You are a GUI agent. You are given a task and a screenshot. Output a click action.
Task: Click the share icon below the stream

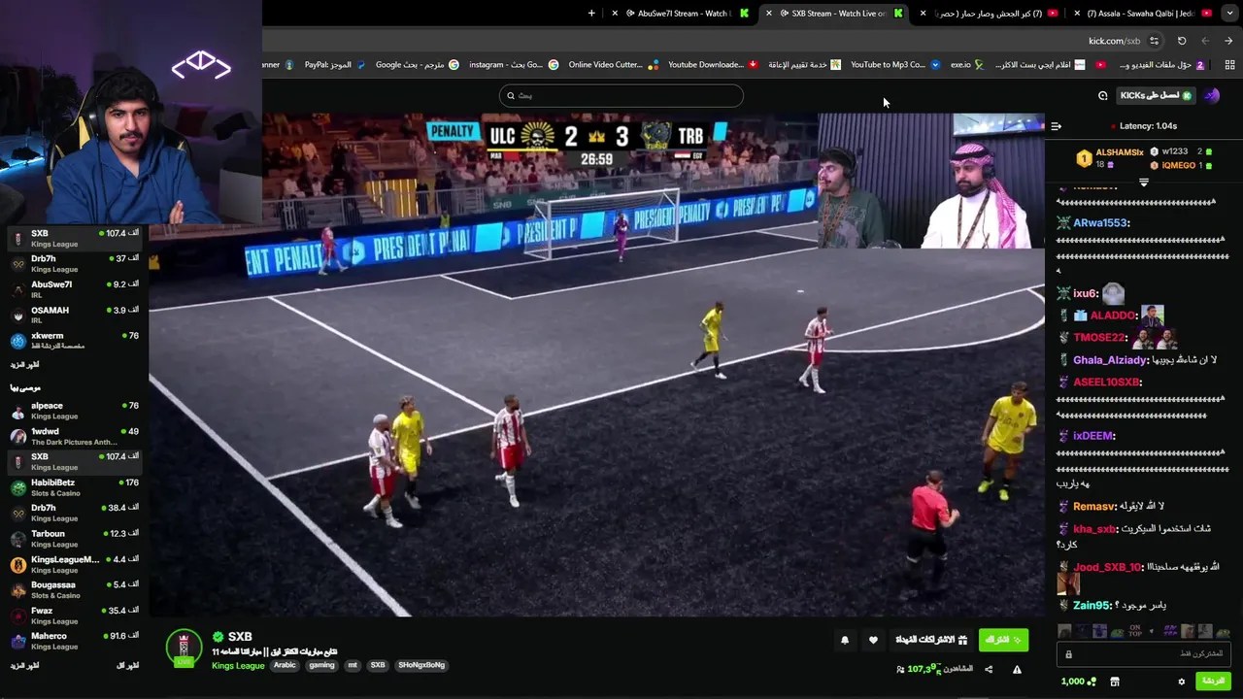pos(989,669)
